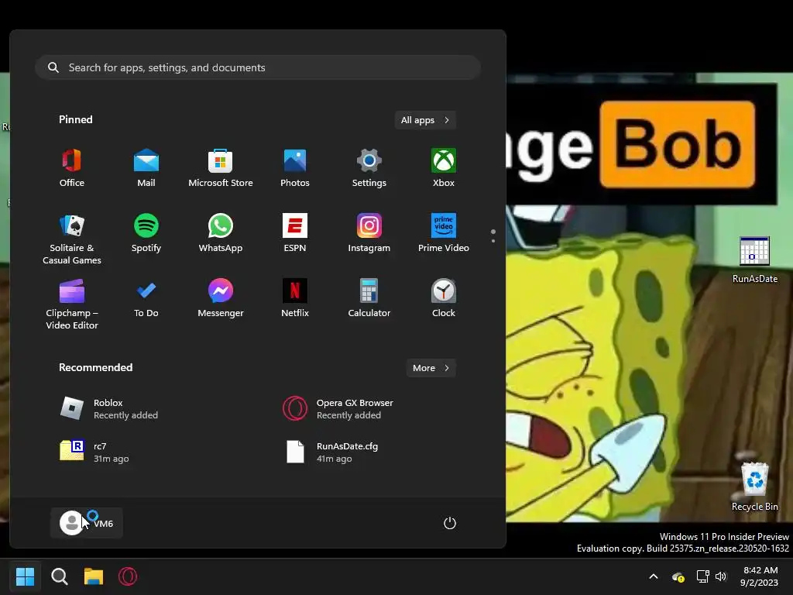Open the Clock app
Viewport: 793px width, 595px height.
444,298
